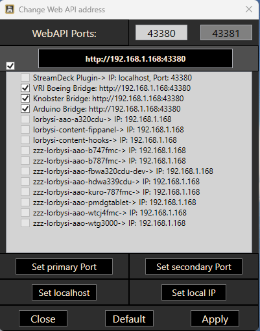Select the 'VRI Boeing Bridge: http://192.168.1.168:43380' row text
This screenshot has width=260, height=331.
[112, 88]
